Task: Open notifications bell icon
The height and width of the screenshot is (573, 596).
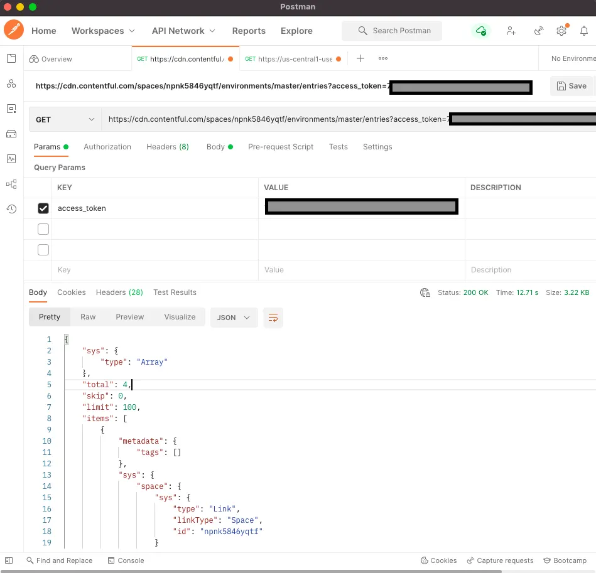Action: pos(584,31)
